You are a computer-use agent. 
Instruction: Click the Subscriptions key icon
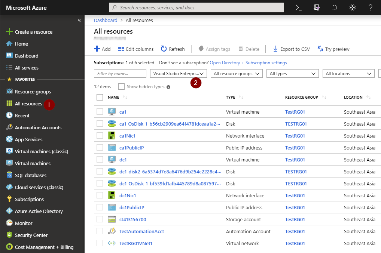click(x=9, y=199)
